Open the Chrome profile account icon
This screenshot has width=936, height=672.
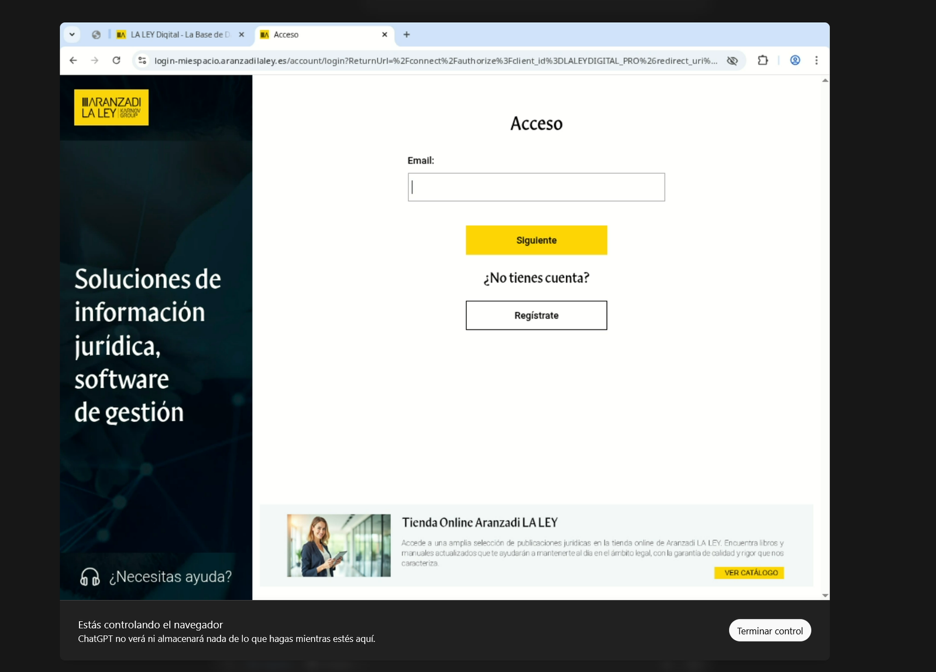[x=795, y=60]
